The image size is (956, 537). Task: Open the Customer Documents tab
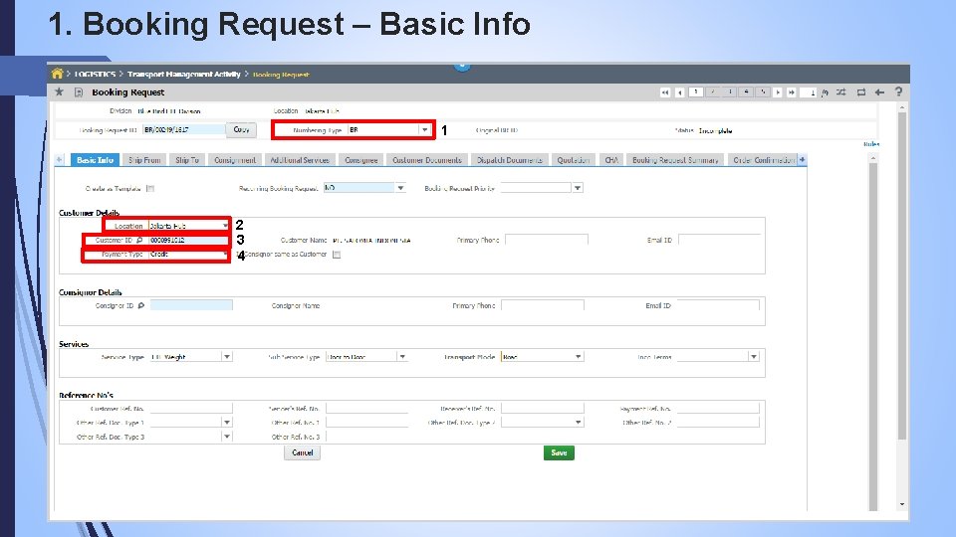click(427, 160)
